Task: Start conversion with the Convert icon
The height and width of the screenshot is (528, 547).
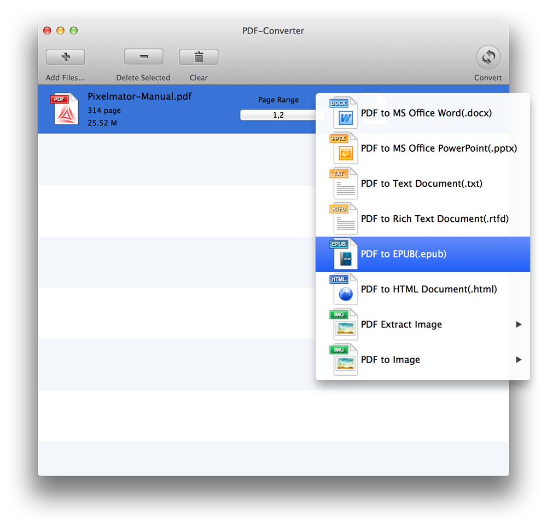Action: coord(488,57)
